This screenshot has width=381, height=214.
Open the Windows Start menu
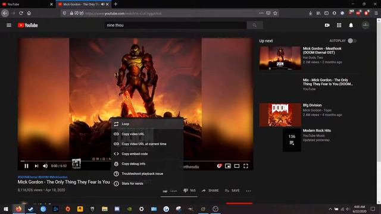(x=6, y=209)
